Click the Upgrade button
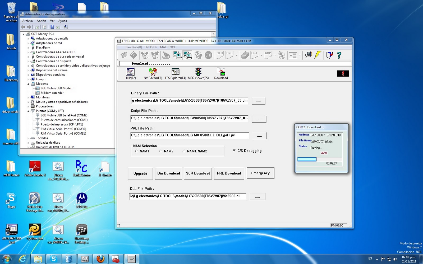Image resolution: width=423 pixels, height=264 pixels. (140, 174)
